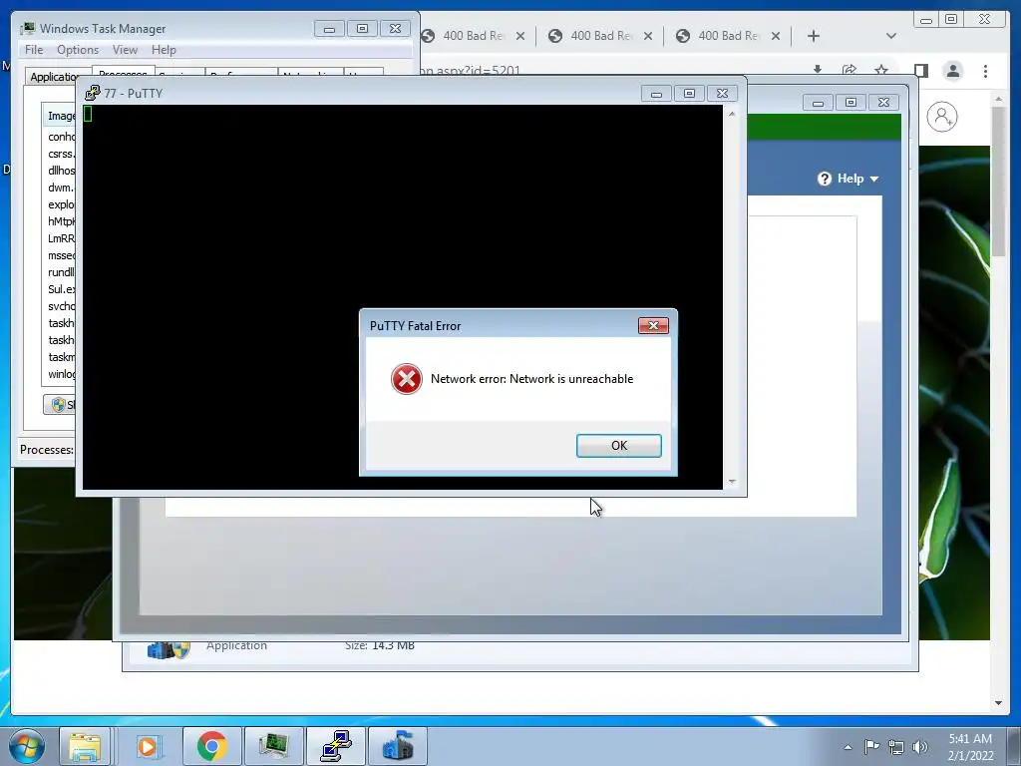
Task: Select the csrss process row in Task Manager
Action: [x=60, y=154]
